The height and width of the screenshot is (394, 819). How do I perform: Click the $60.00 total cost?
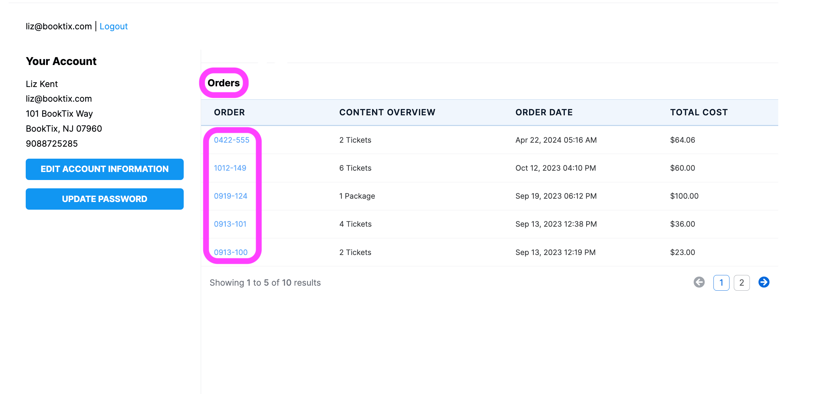pyautogui.click(x=682, y=168)
